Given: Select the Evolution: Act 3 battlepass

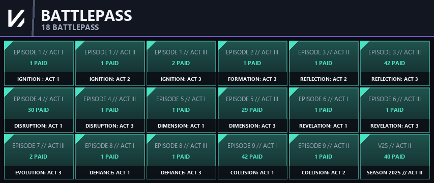Looking at the screenshot, I should coord(39,157).
